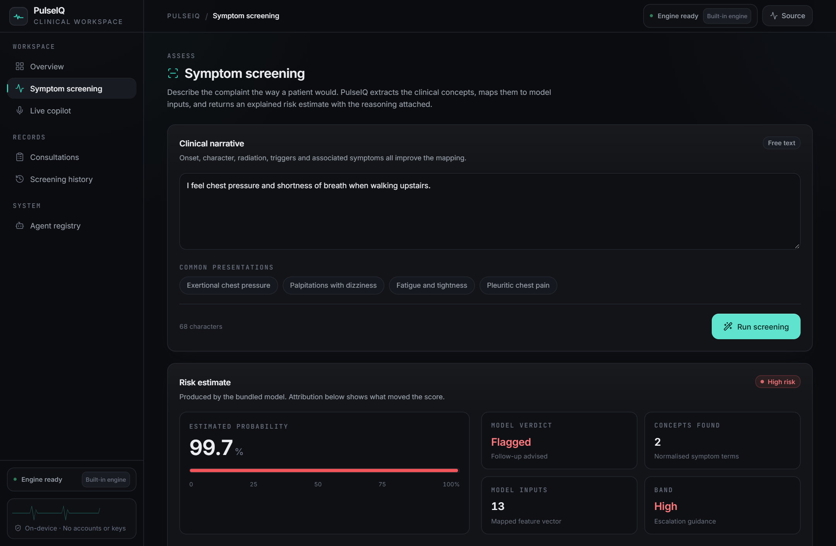Click the High risk badge
This screenshot has width=836, height=546.
(778, 382)
